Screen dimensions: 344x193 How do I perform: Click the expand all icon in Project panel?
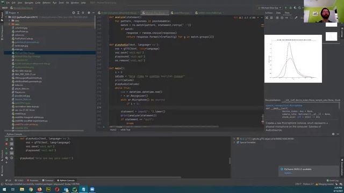[78, 13]
